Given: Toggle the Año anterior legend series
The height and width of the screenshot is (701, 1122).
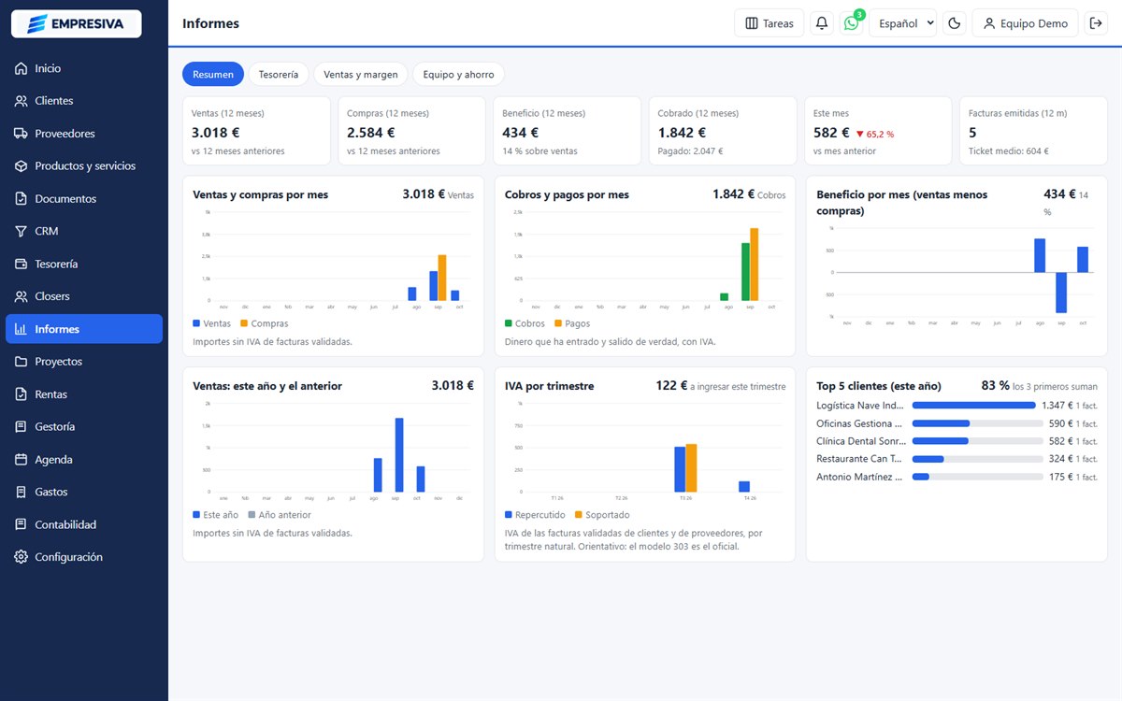Looking at the screenshot, I should [x=280, y=515].
